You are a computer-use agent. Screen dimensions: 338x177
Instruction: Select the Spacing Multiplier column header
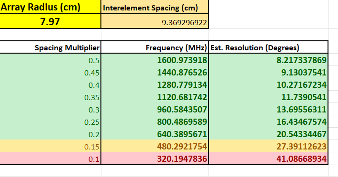tap(50, 47)
